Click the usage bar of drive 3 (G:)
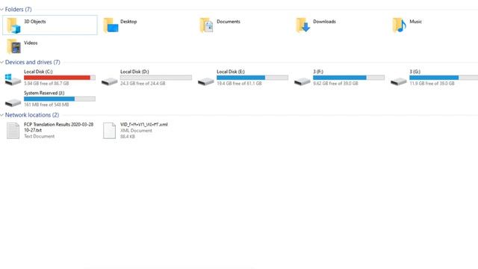The width and height of the screenshot is (478, 269). [444, 78]
